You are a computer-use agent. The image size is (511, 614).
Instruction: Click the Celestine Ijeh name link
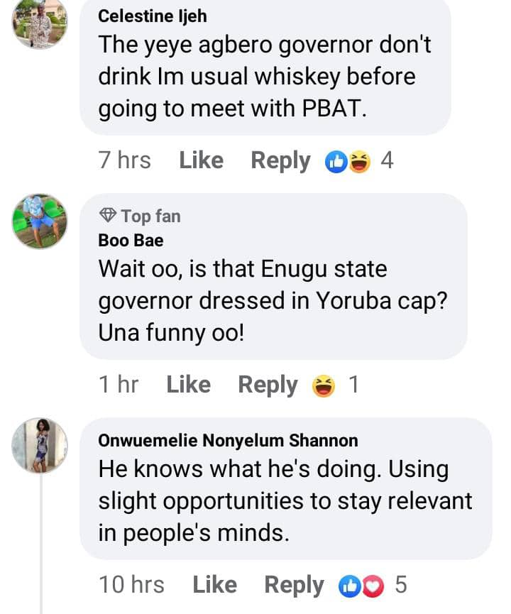(153, 16)
